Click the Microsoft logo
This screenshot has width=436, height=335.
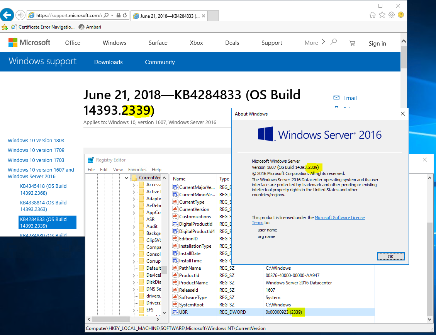pyautogui.click(x=29, y=43)
